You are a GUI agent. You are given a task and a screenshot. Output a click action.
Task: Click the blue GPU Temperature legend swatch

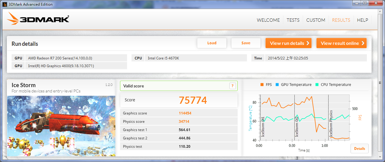pos(277,85)
